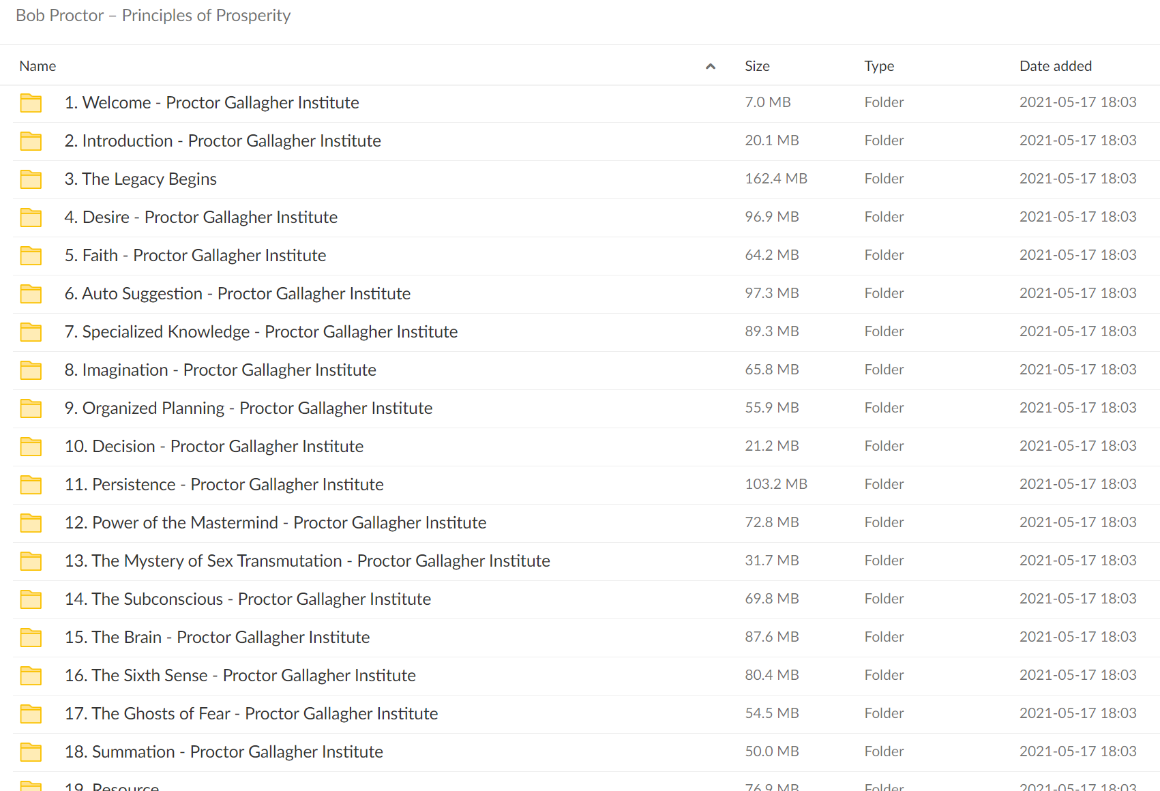Click folder icon for 15. The Brain
Screen dimensions: 1160x791
[x=31, y=638]
